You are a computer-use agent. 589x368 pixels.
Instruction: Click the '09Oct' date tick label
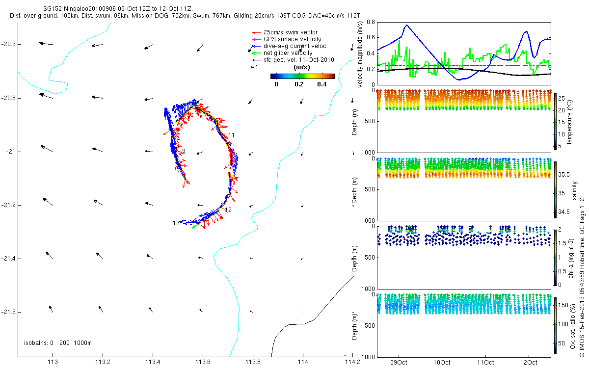click(399, 363)
